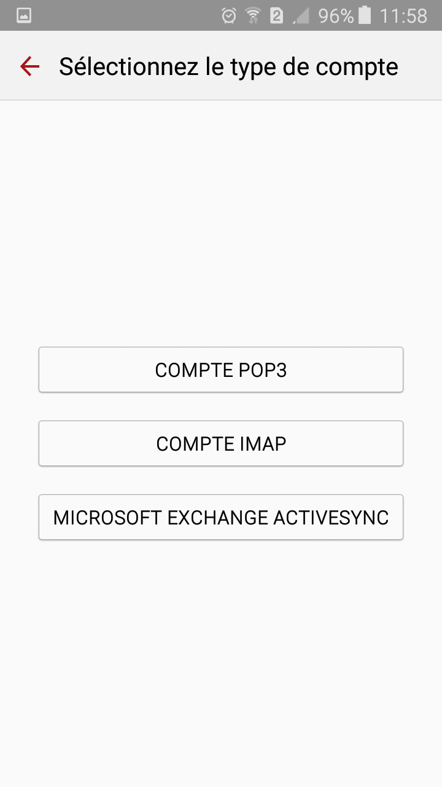The width and height of the screenshot is (442, 787).
Task: Tap the gap between POP3 and IMAP buttons
Action: tap(221, 406)
